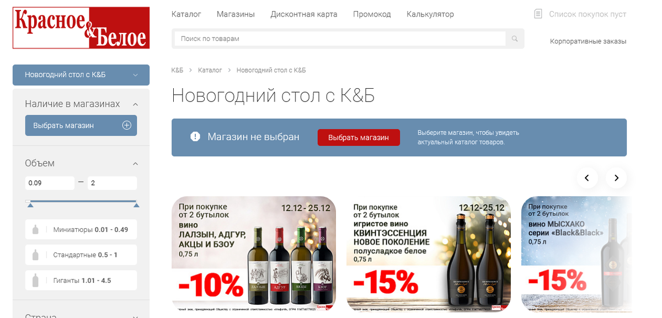
Task: Select the Миниатюры 0.01 - 0.49 volume filter
Action: click(x=81, y=229)
